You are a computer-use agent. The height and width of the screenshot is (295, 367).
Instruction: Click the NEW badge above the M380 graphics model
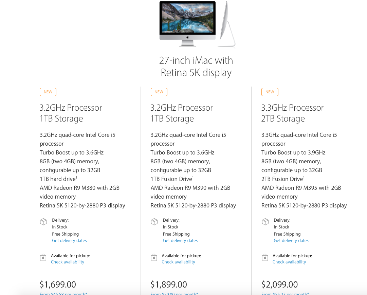click(x=48, y=92)
